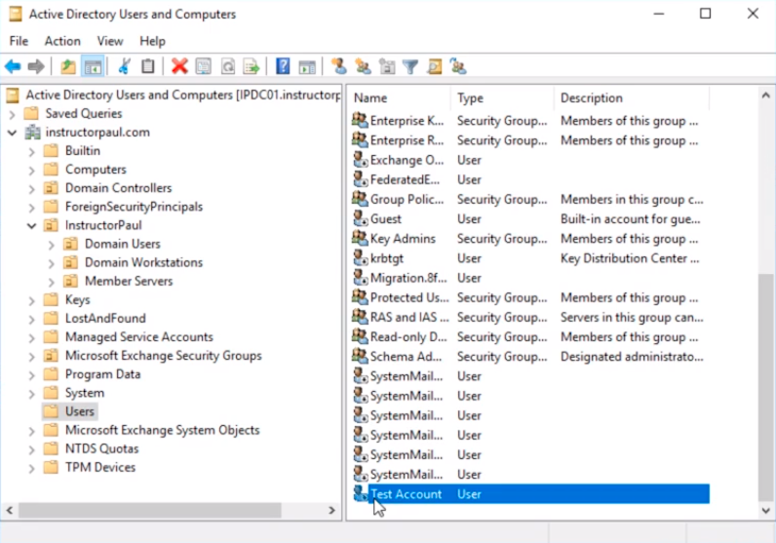Click the Guest user icon

(361, 218)
